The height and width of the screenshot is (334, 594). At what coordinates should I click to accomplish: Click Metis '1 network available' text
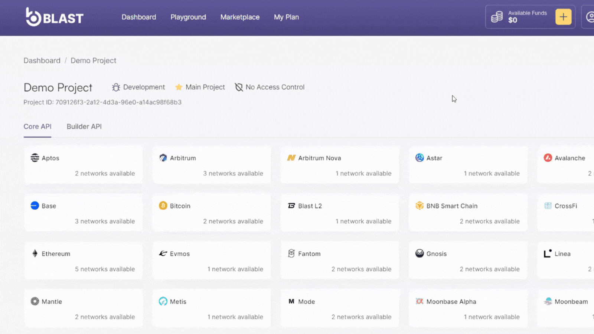tap(235, 317)
